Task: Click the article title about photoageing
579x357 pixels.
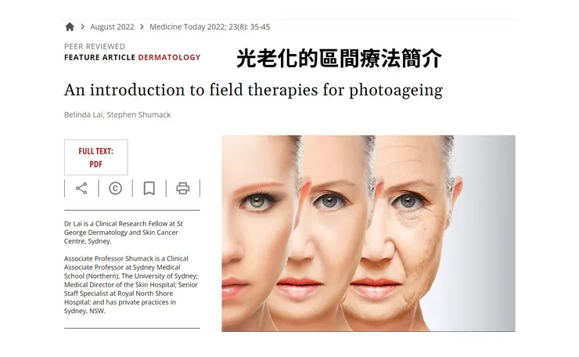Action: 254,90
